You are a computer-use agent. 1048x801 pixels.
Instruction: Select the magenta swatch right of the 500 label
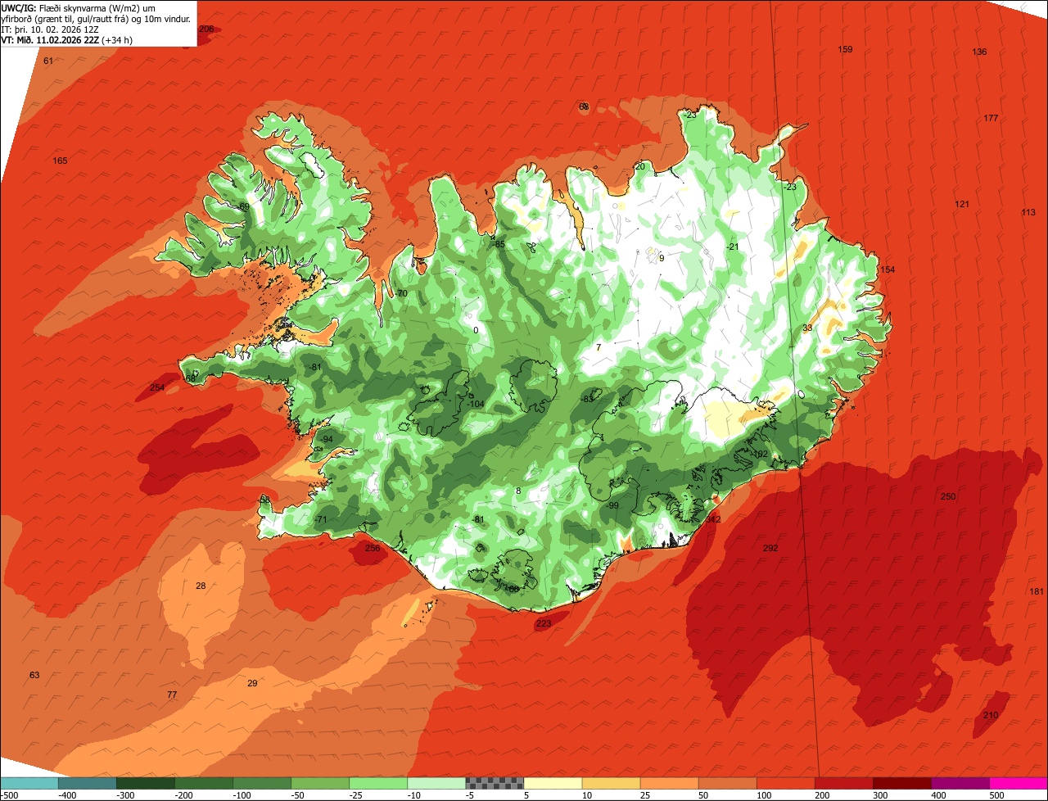tap(1018, 783)
